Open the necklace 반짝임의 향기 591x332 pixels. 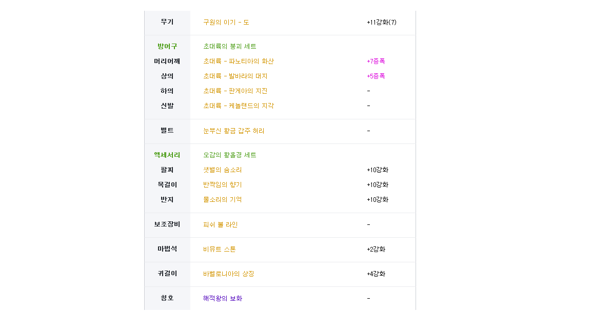pos(222,185)
